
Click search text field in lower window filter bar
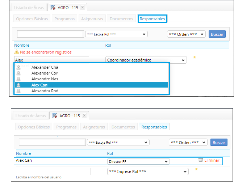coord(52,142)
